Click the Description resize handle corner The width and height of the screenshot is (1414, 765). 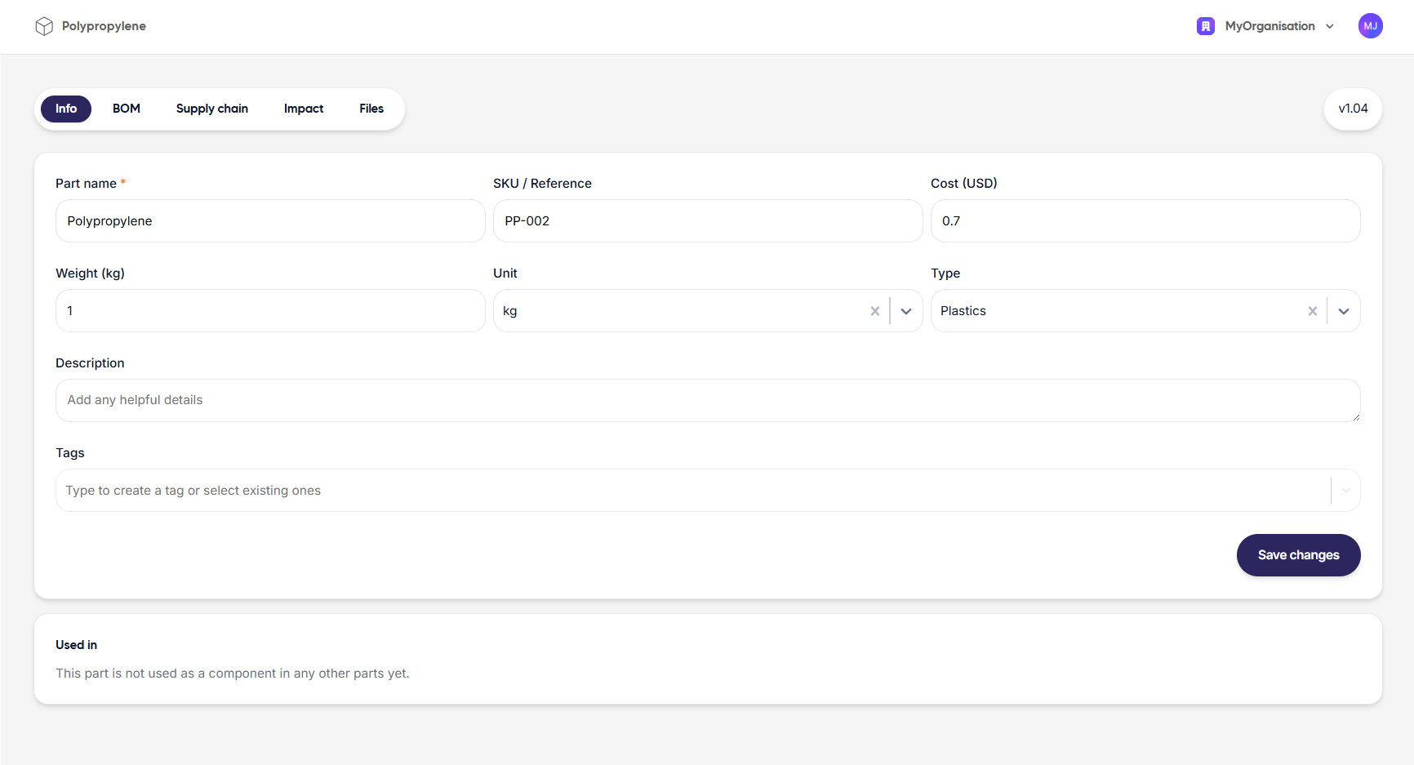1355,417
